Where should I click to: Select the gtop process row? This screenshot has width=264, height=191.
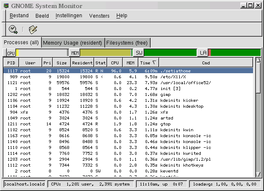[128, 124]
